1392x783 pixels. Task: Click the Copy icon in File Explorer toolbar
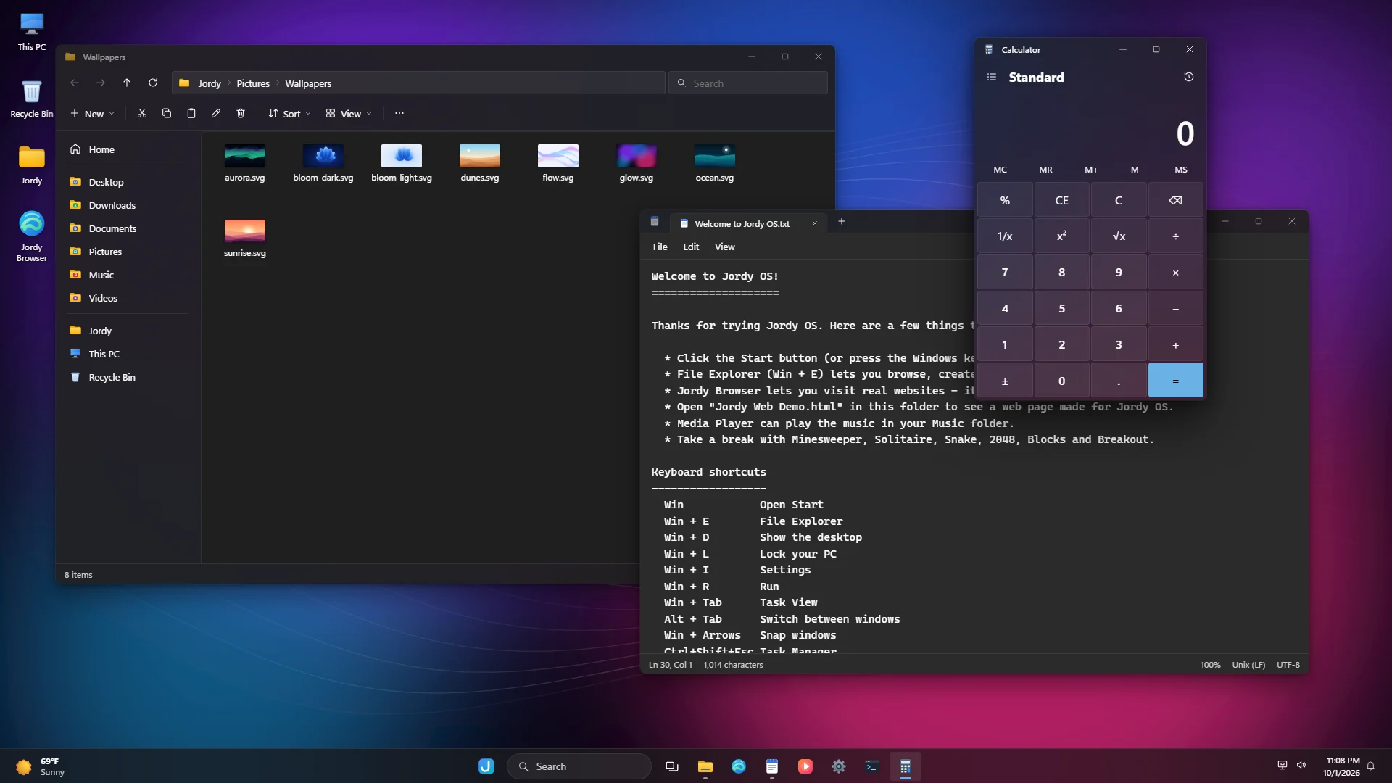point(167,114)
